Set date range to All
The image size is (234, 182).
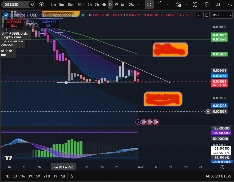pos(63,176)
